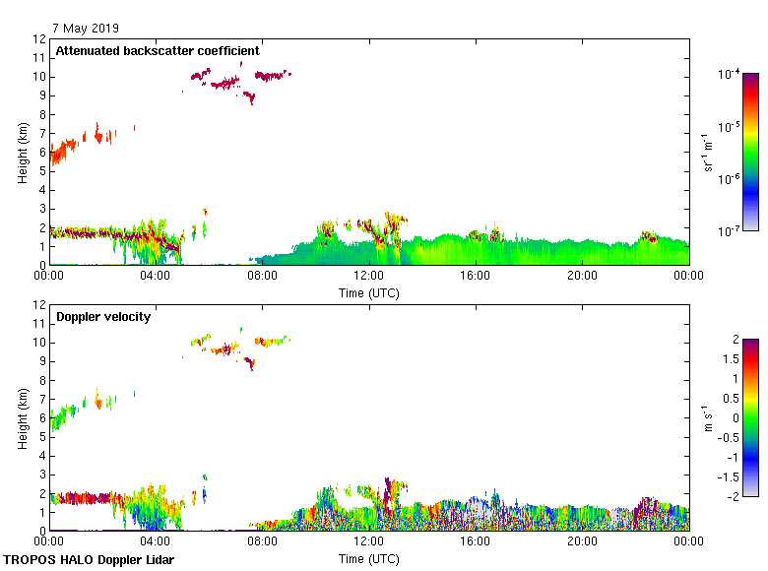Click the 'Height (km)' label of the Doppler plot
Viewport: 768px width, 571px height.
tap(22, 418)
